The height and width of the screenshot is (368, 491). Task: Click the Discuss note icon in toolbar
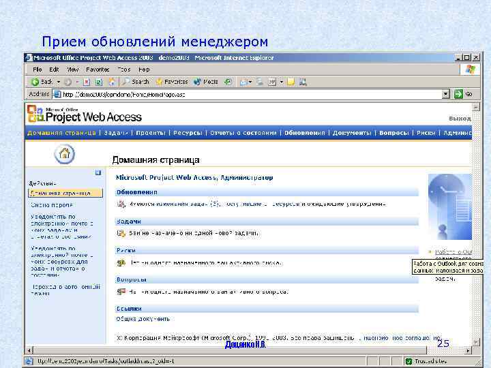(291, 82)
